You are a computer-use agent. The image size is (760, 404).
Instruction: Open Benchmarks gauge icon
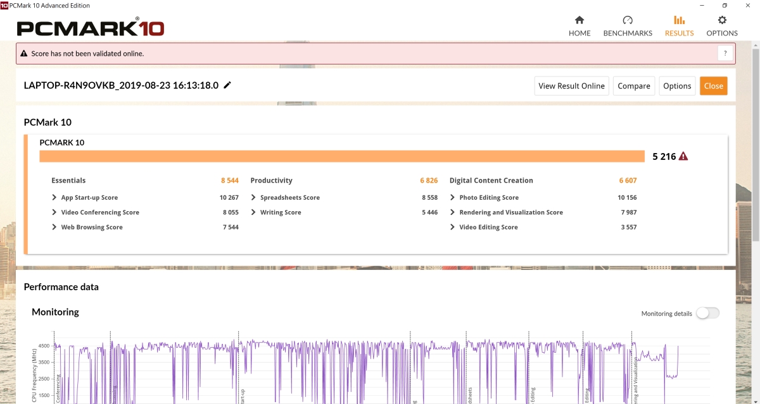click(x=627, y=20)
